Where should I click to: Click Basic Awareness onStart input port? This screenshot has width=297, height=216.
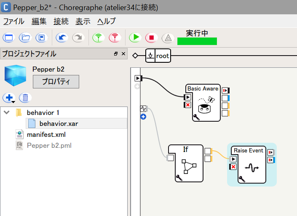(x=187, y=97)
